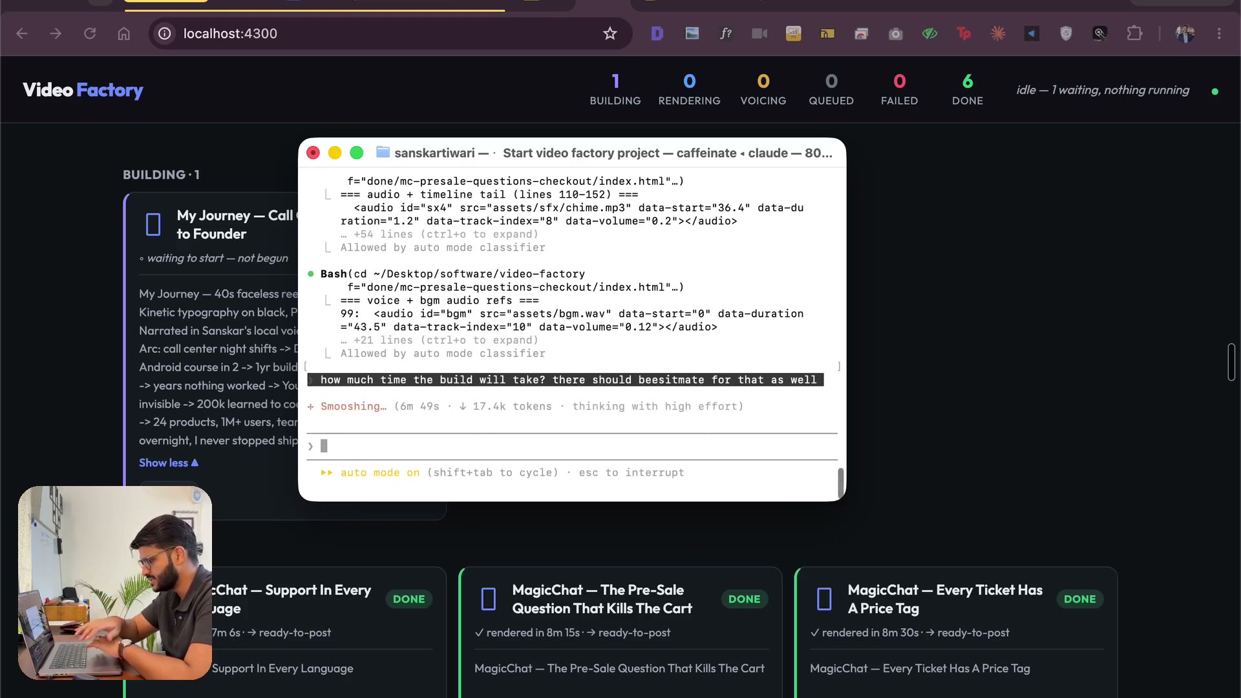This screenshot has height=698, width=1241.
Task: Click the green status dot indicator
Action: click(x=1215, y=91)
